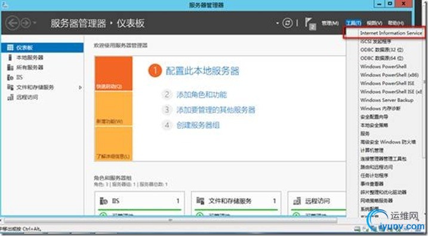Choose Internet Information Services from the tools menu
This screenshot has height=236, width=428.
click(x=391, y=33)
